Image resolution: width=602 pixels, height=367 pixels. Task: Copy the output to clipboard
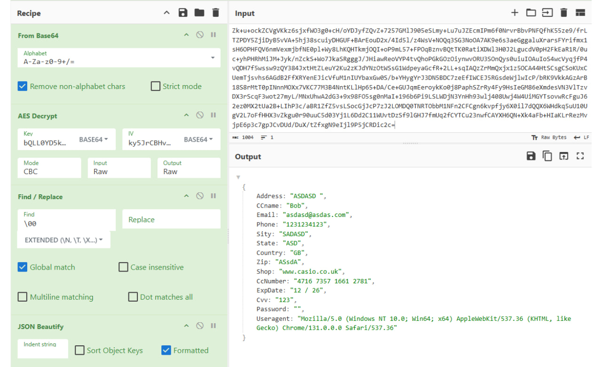547,156
